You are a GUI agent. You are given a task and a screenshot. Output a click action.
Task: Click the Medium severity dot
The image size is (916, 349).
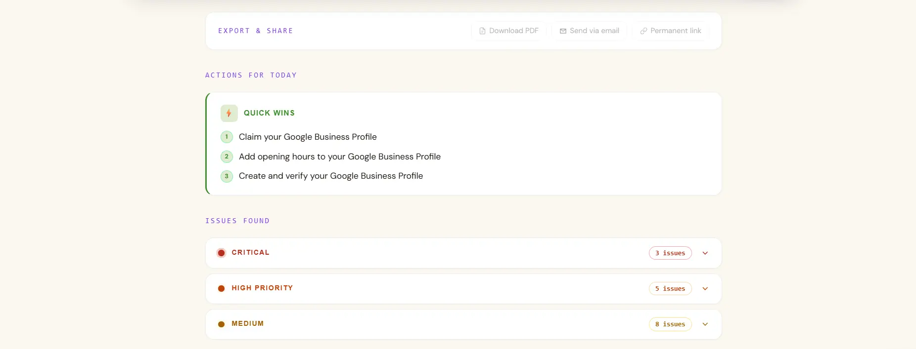tap(221, 324)
